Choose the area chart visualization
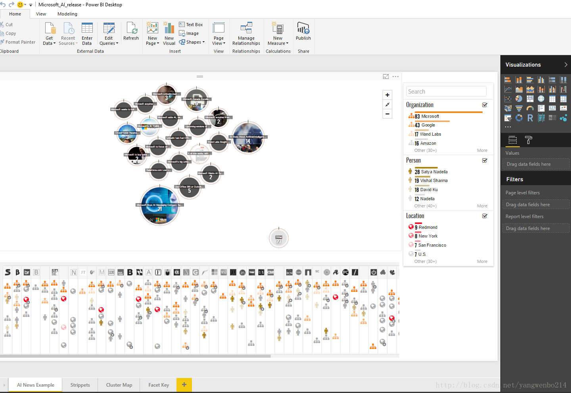Viewport: 571px width, 393px height. [x=519, y=89]
